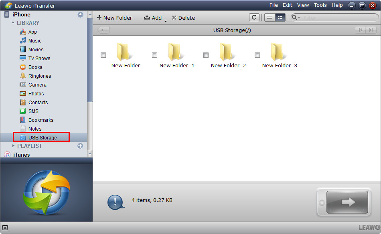Go to first page button
Image resolution: width=381 pixels, height=234 pixels.
pyautogui.click(x=361, y=30)
